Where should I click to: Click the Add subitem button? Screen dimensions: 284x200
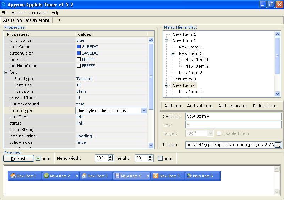[x=200, y=106]
